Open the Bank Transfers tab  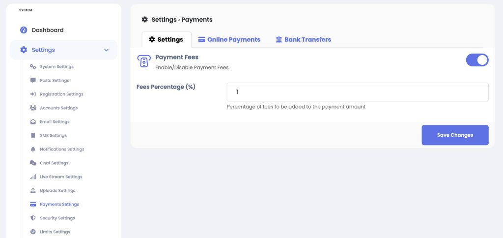pos(303,39)
